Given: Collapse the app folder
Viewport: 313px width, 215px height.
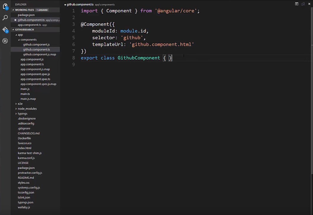Looking at the screenshot, I should point(16,35).
